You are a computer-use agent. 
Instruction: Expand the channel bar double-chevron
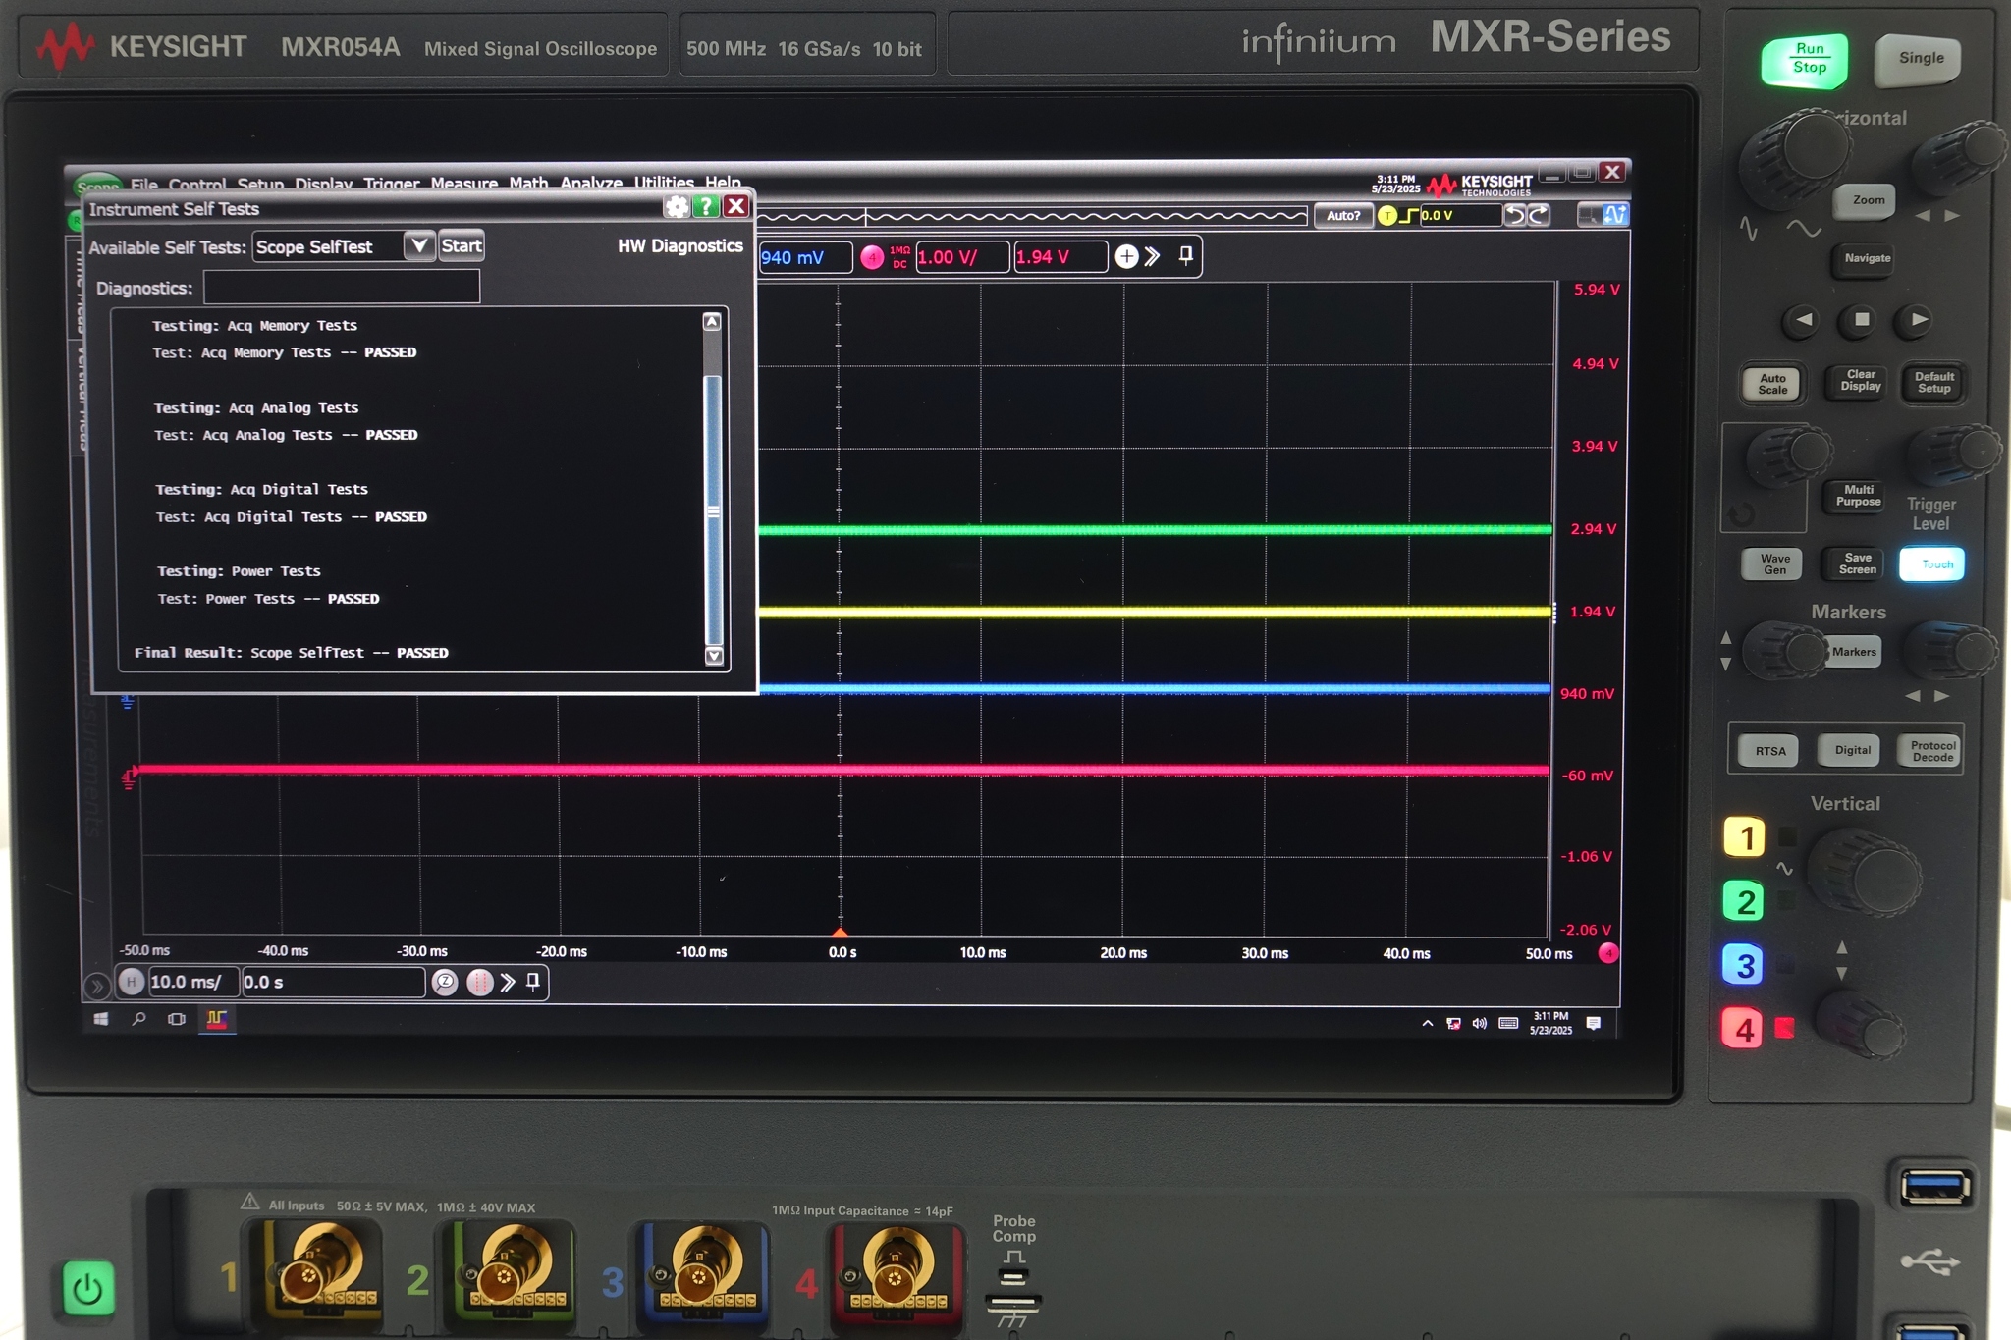coord(1153,257)
